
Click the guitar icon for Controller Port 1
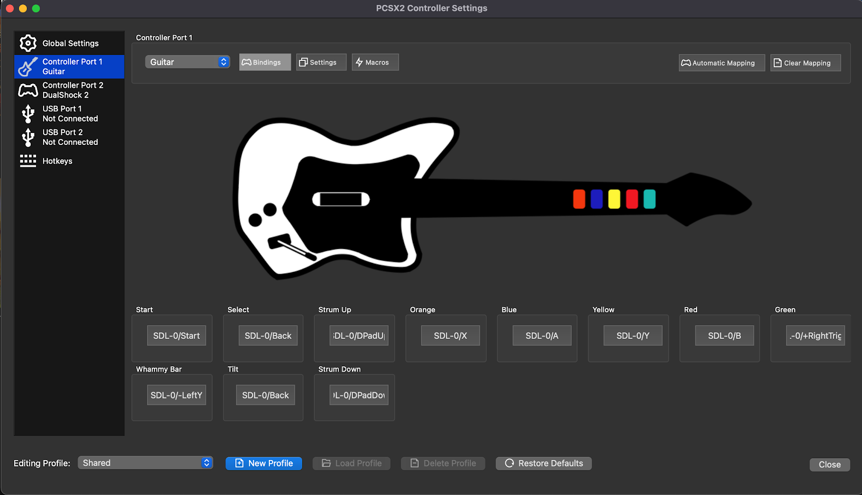point(28,67)
